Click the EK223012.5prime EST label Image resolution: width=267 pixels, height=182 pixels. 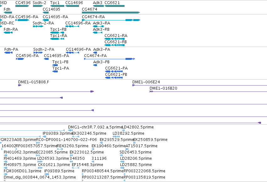point(87,152)
